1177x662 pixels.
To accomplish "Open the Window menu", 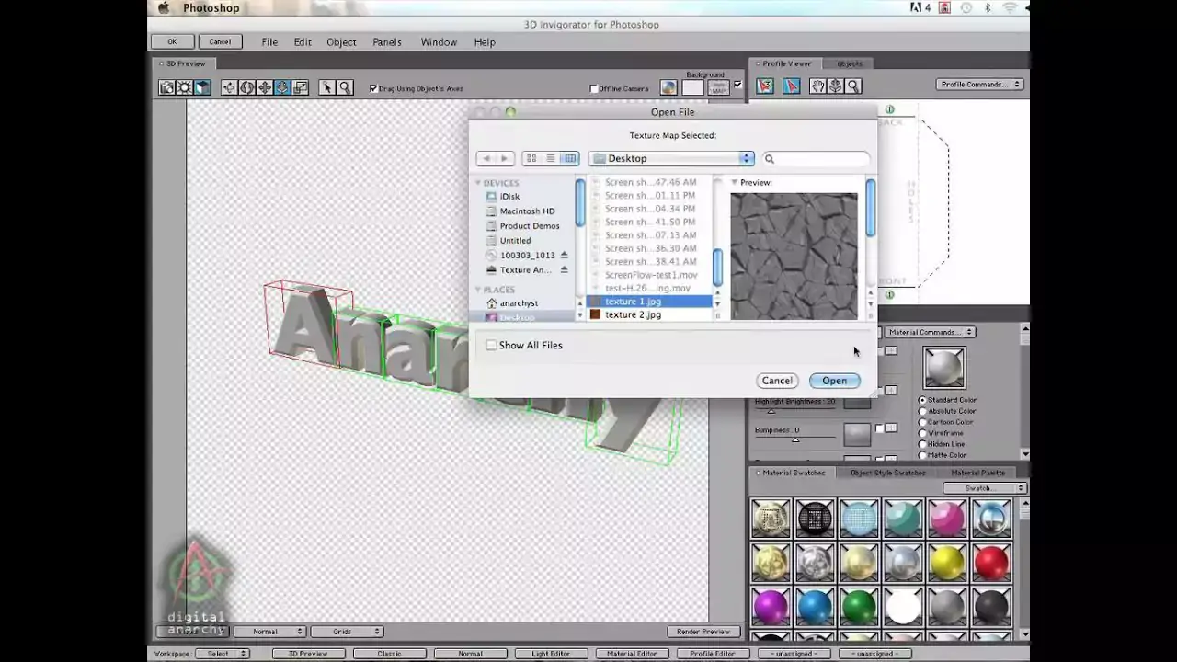I will (439, 42).
